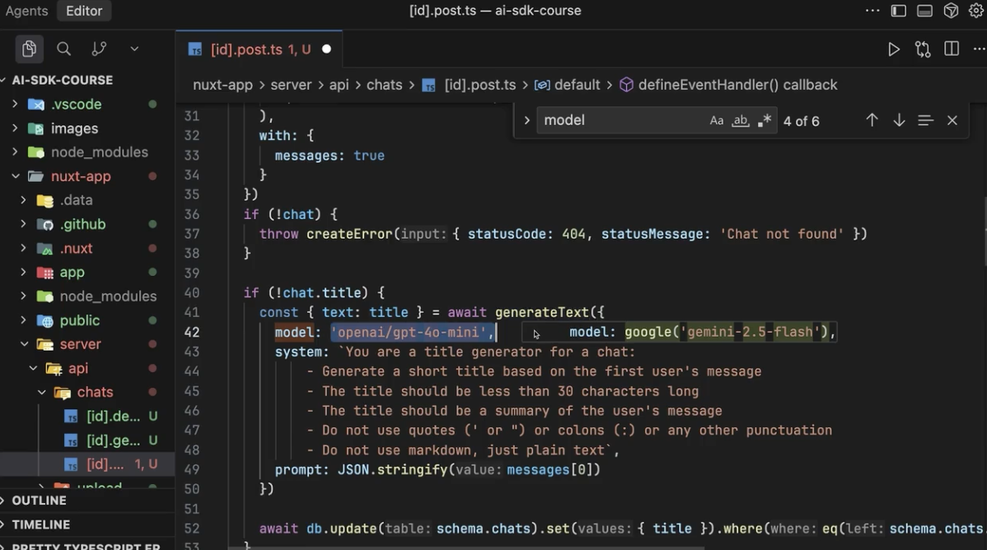Click the .github folder icon

(44, 224)
